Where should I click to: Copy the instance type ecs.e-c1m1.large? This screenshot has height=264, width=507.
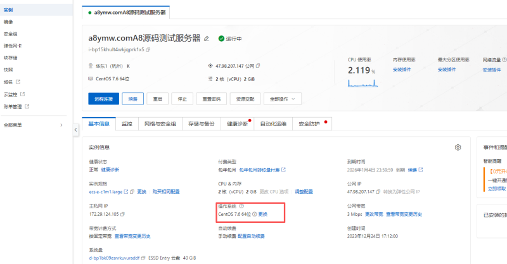pyautogui.click(x=132, y=192)
